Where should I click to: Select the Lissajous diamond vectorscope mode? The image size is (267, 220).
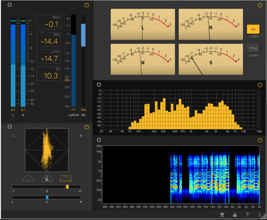(x=66, y=178)
